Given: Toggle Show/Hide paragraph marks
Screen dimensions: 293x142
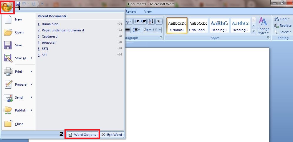Looking at the screenshot, I should (159, 21).
